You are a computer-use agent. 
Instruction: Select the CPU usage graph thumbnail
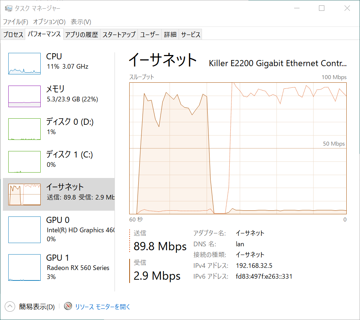click(24, 64)
